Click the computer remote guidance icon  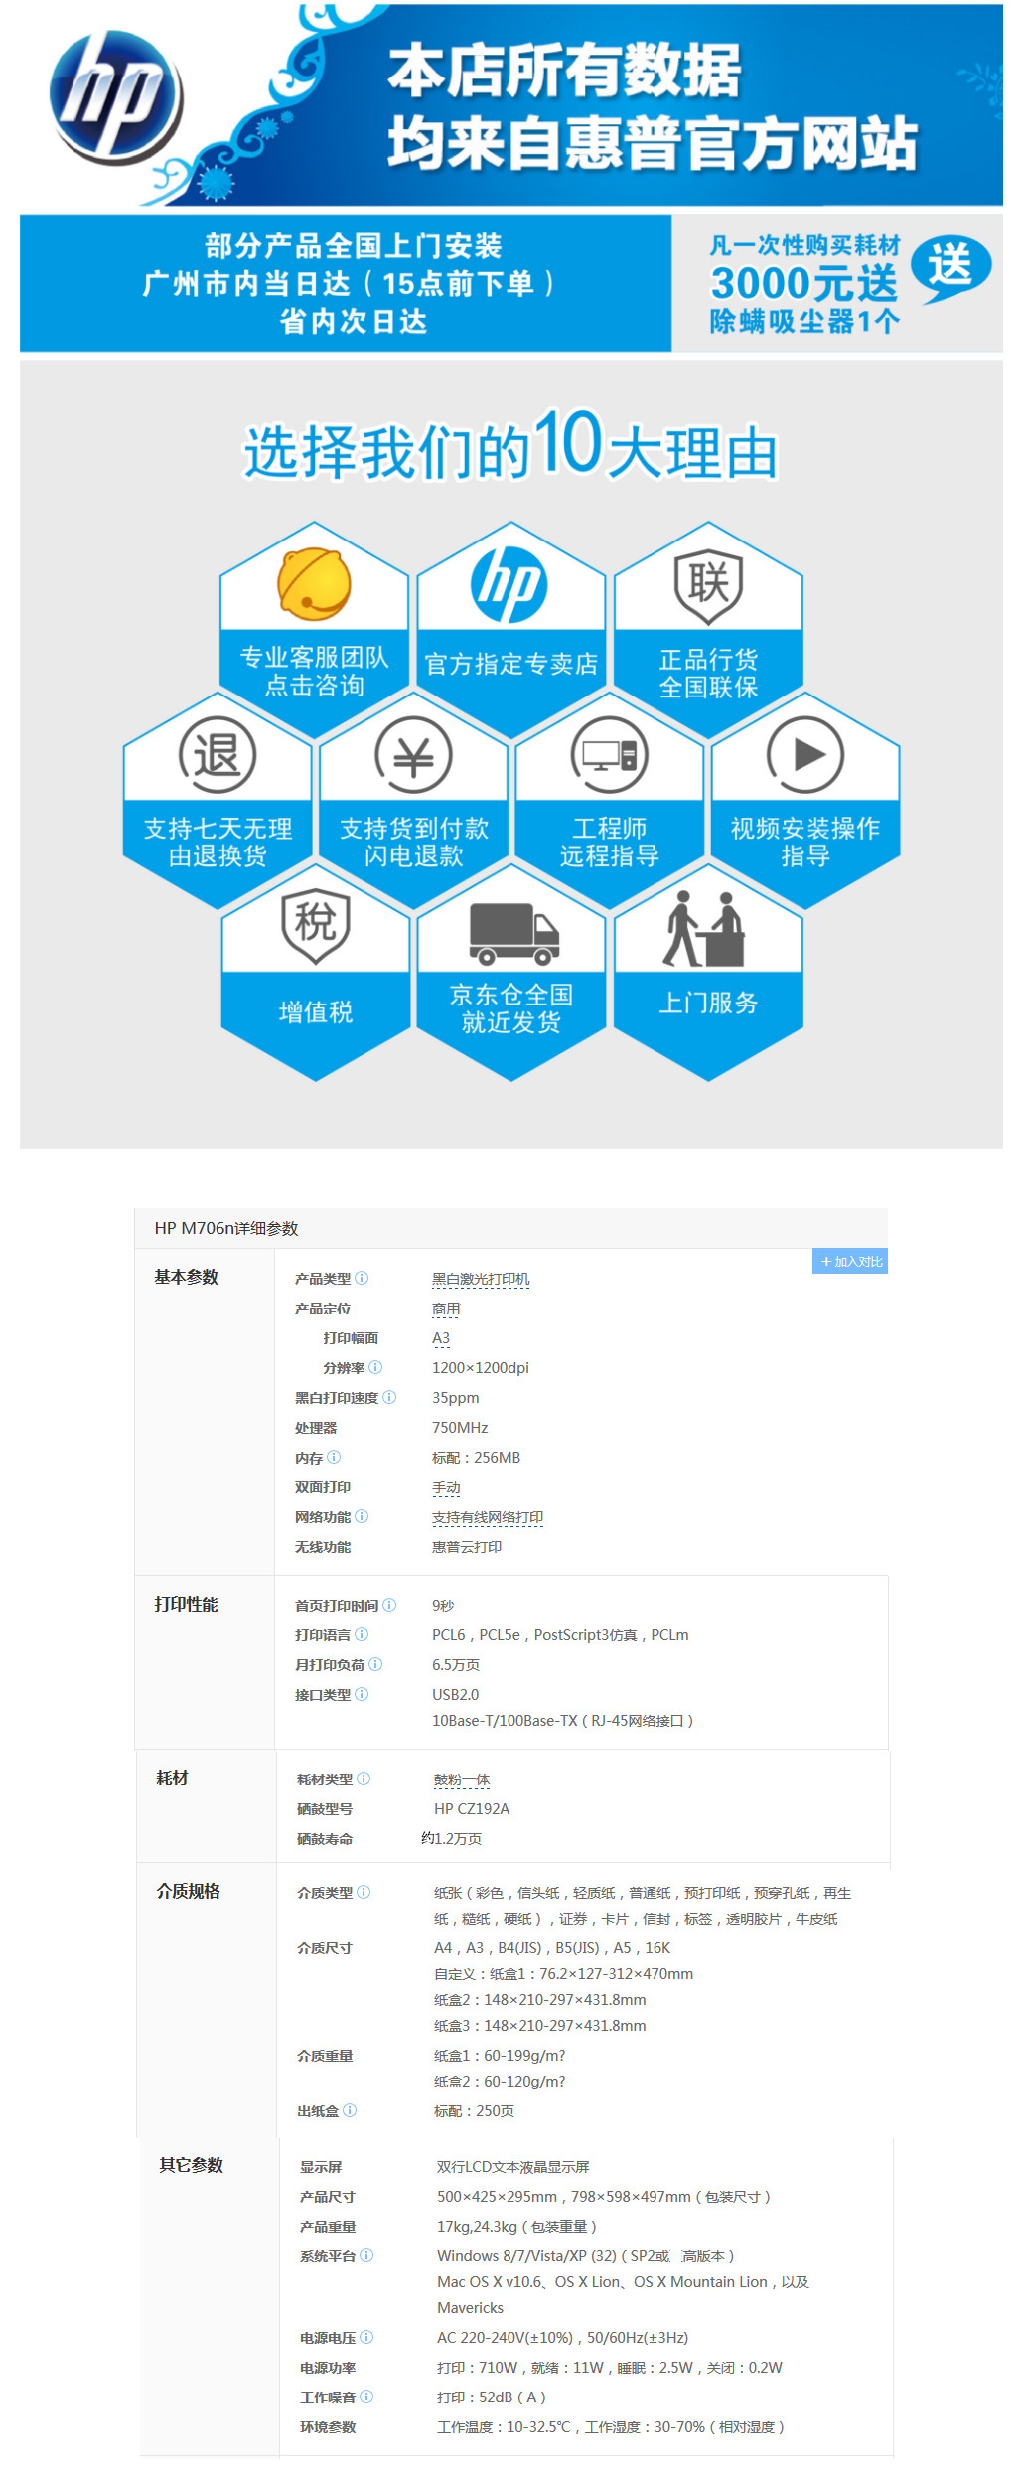coord(610,755)
